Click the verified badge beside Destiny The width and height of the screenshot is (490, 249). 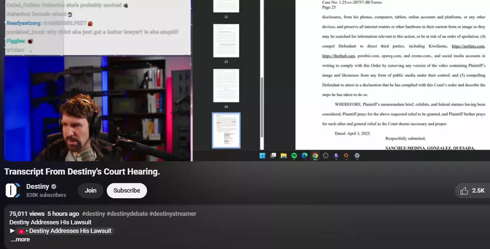(54, 186)
